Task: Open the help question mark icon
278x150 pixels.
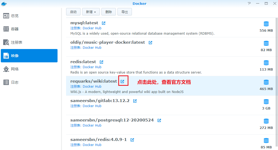Action: (x=249, y=3)
